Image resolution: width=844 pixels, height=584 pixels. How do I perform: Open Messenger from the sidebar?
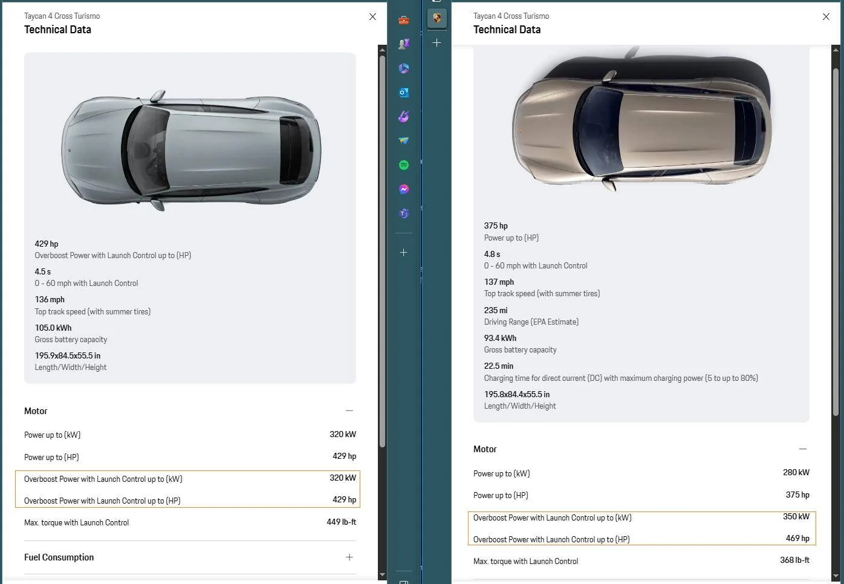click(404, 189)
